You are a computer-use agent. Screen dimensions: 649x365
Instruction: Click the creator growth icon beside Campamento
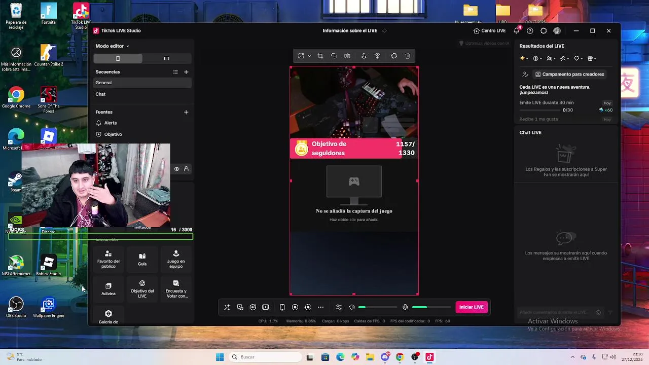(x=525, y=75)
